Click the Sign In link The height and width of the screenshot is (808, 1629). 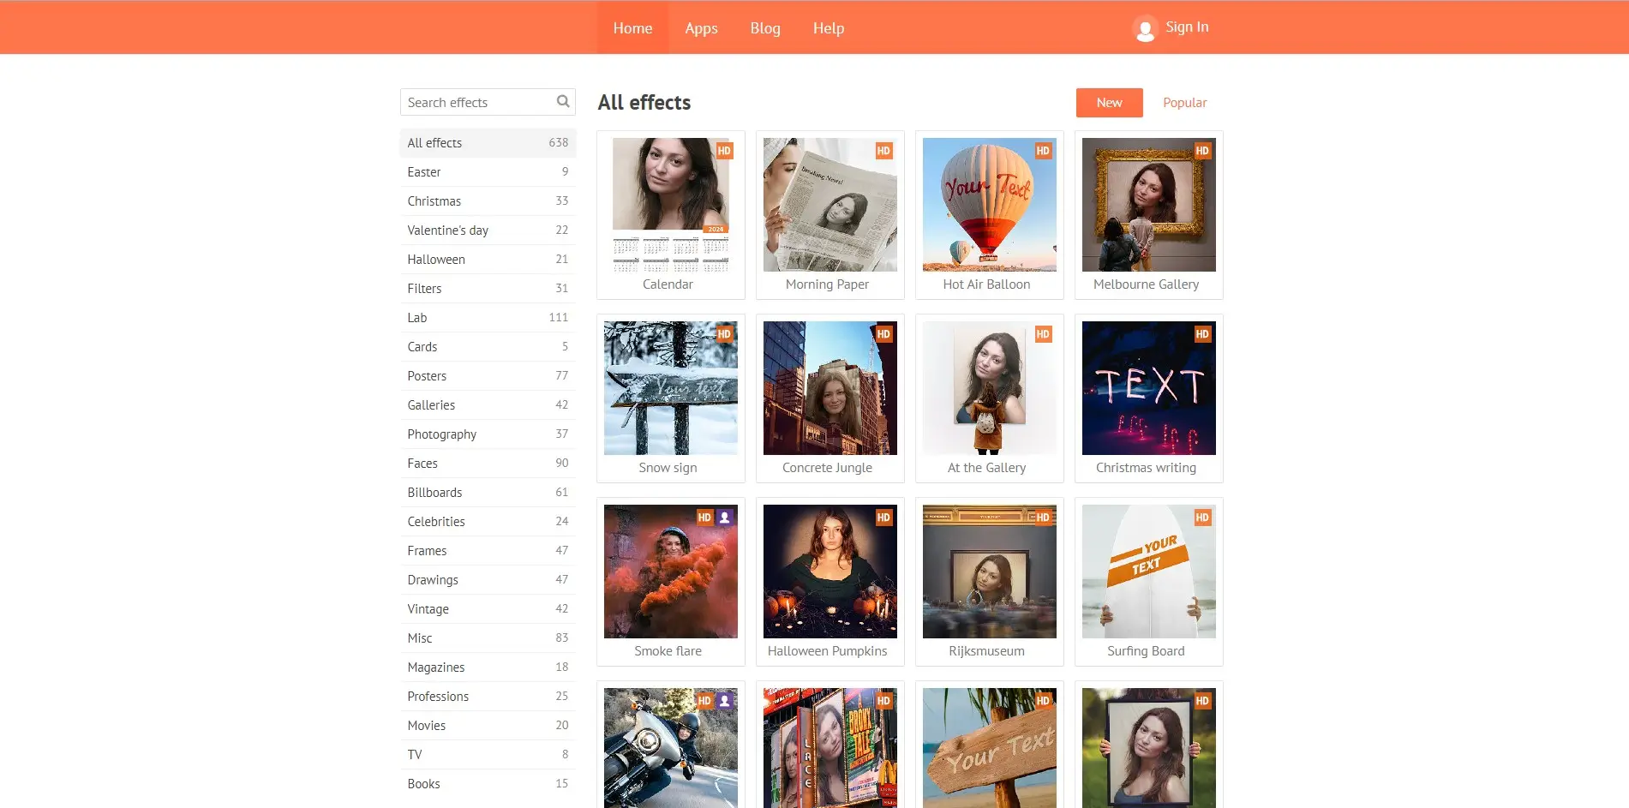point(1187,27)
